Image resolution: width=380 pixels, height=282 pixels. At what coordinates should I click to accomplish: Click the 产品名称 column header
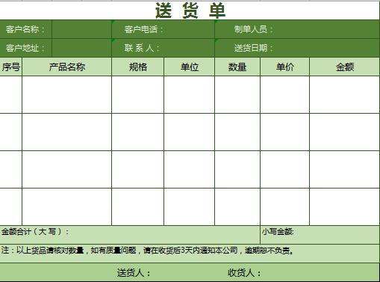[x=66, y=67]
